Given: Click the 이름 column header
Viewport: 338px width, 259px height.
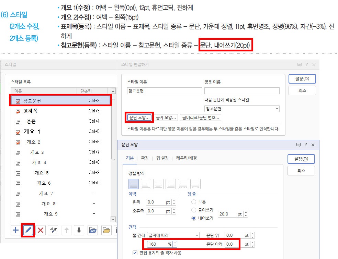Looking at the screenshot, I should tap(44, 91).
